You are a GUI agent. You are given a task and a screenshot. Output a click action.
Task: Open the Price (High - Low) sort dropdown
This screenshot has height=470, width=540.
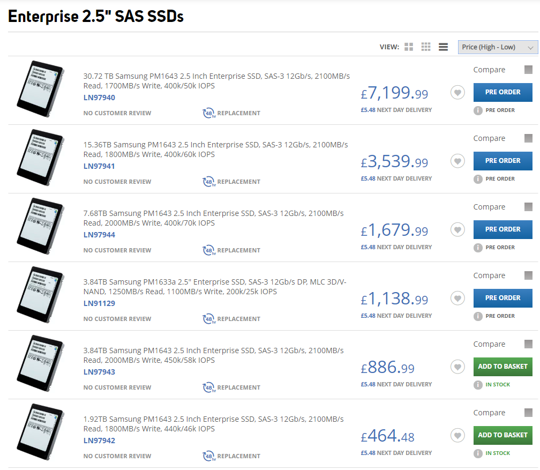tap(498, 47)
